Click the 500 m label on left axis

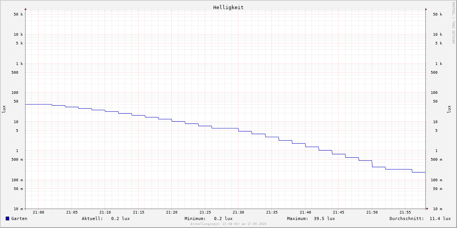point(17,160)
